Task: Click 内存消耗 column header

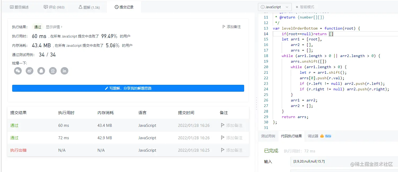Action: click(x=105, y=113)
